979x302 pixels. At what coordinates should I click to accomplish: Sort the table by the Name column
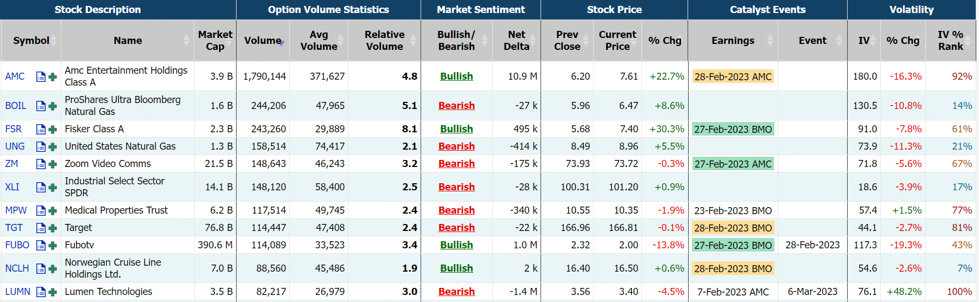point(128,41)
